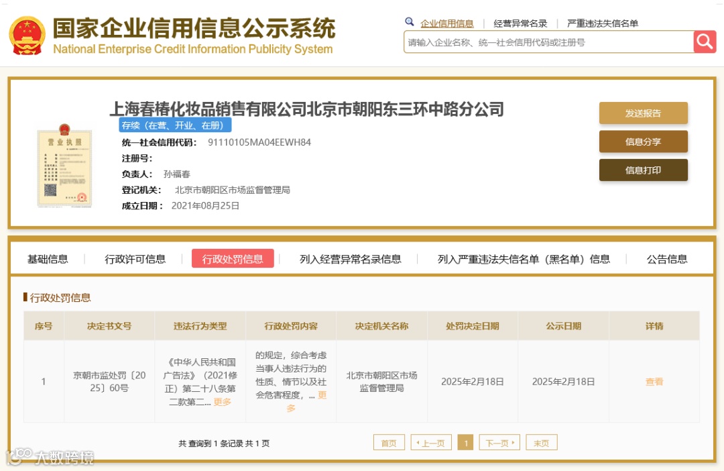Click the record count text 共查询到1条记录

click(211, 443)
